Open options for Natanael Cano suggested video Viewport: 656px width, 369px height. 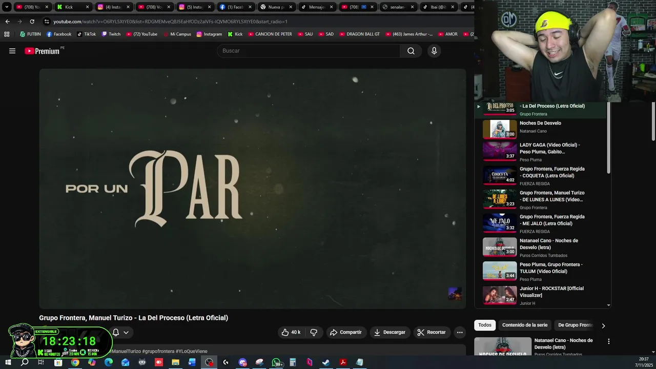(609, 341)
